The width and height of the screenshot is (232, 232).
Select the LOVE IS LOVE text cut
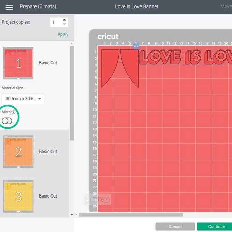tap(186, 57)
